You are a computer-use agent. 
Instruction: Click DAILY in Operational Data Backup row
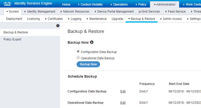pyautogui.click(x=144, y=103)
